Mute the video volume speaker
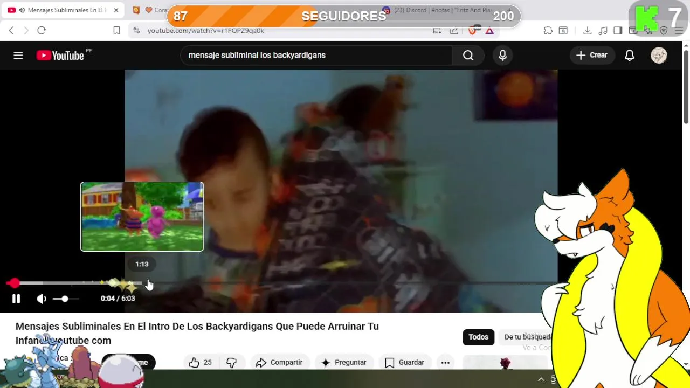This screenshot has width=690, height=388. coord(42,299)
